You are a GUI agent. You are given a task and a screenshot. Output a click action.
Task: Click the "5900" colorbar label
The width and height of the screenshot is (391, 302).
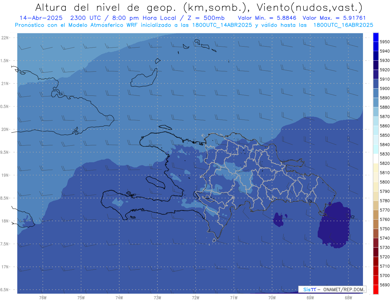tap(384, 89)
